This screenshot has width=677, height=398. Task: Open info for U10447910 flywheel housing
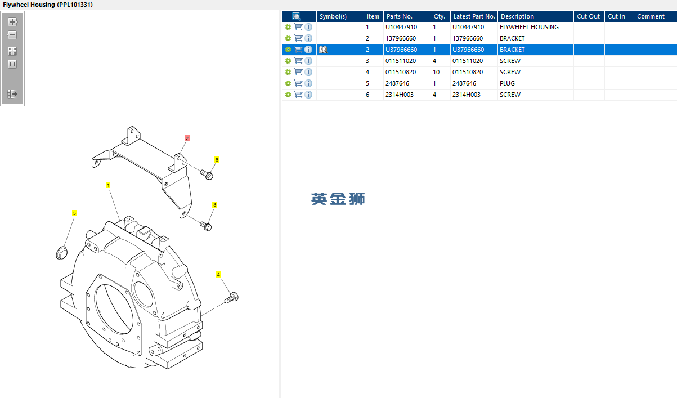coord(308,27)
